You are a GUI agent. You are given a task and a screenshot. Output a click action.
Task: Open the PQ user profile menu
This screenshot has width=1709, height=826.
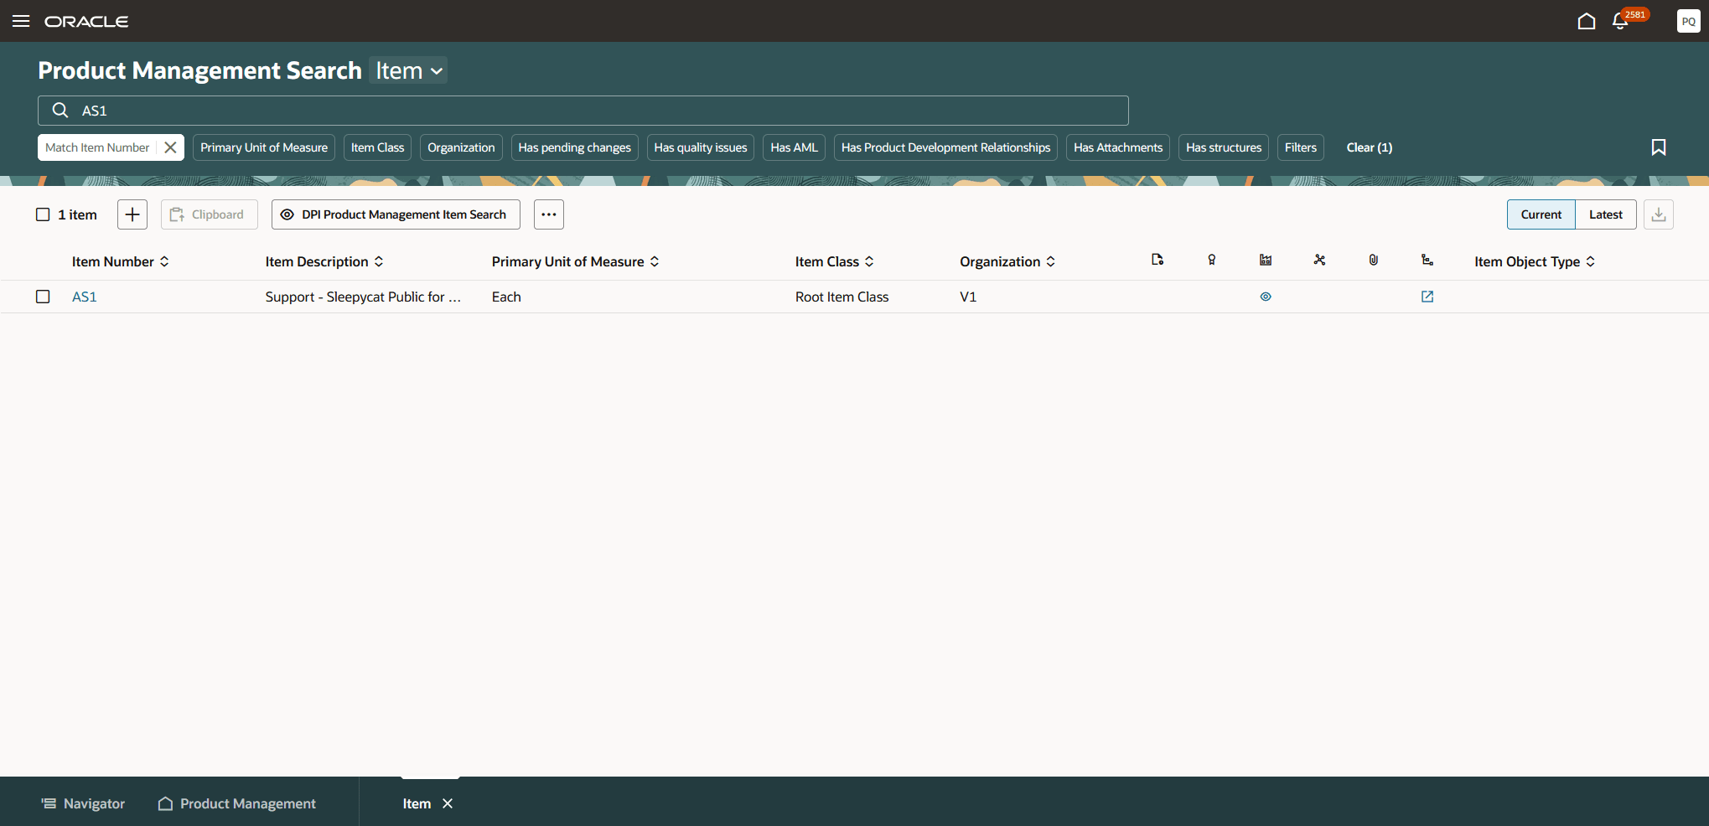[1688, 21]
